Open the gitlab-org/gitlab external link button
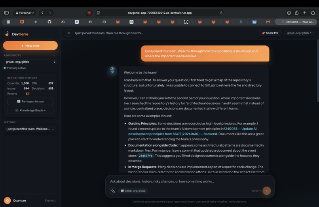 [299, 33]
